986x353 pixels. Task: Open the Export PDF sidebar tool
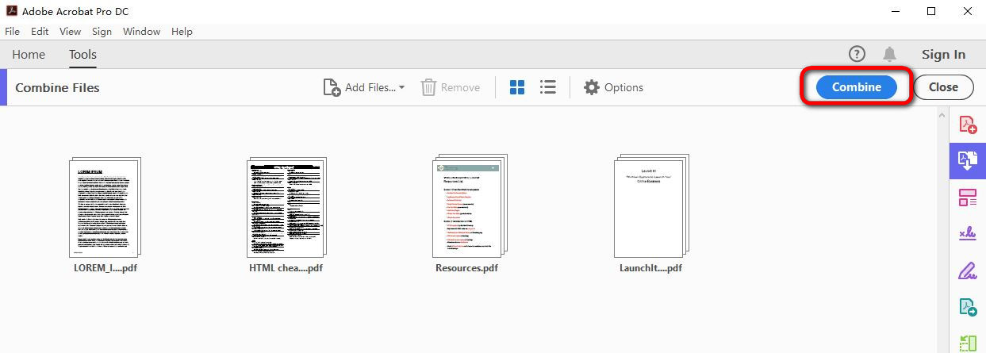point(967,307)
